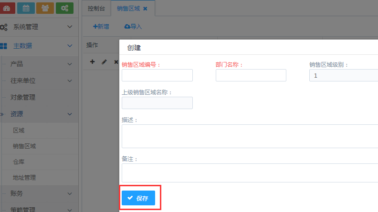
Task: Expand the 往来单位 submenu arrow
Action: point(70,81)
